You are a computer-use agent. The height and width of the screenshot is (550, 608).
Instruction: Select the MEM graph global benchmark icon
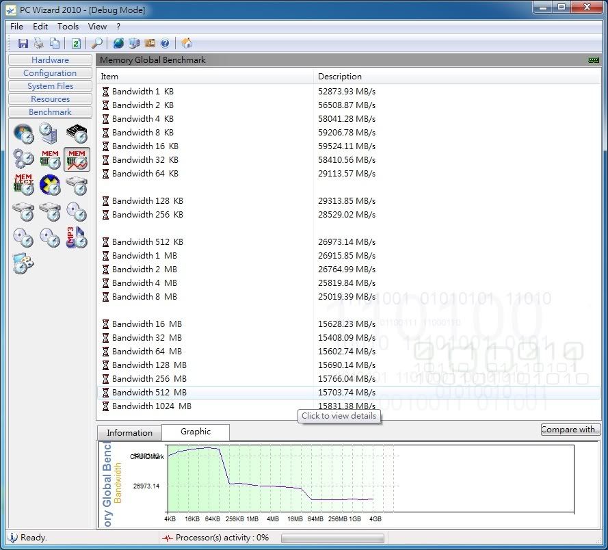[77, 159]
